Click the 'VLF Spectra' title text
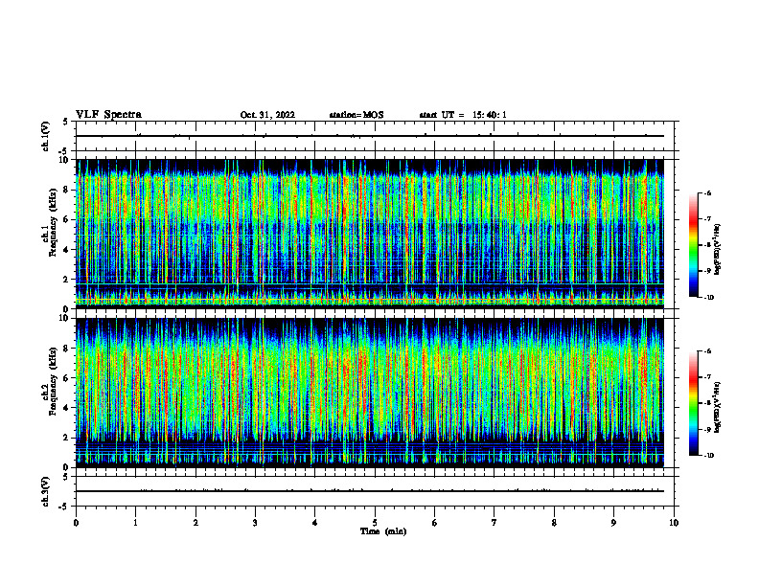 pos(108,115)
